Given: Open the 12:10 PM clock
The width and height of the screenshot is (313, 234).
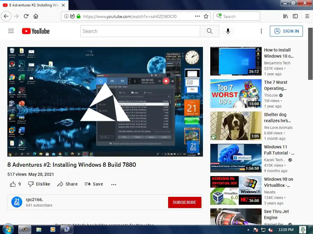Looking at the screenshot, I should pyautogui.click(x=286, y=230).
